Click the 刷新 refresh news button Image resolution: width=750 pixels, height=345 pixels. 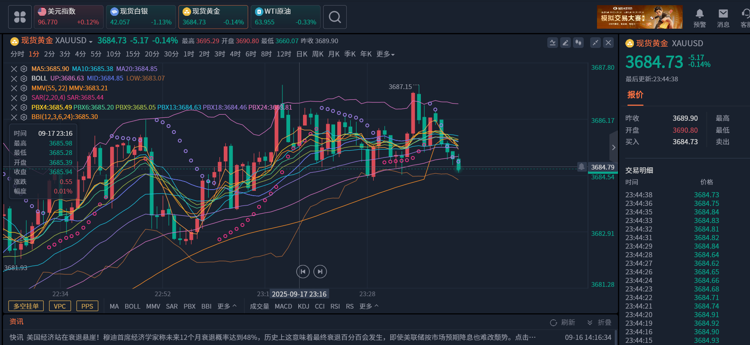(562, 322)
